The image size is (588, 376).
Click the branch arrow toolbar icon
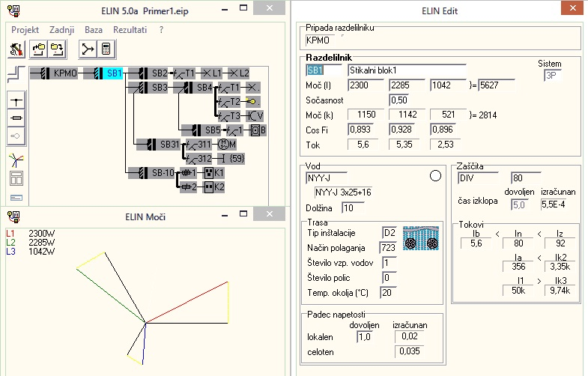point(88,49)
